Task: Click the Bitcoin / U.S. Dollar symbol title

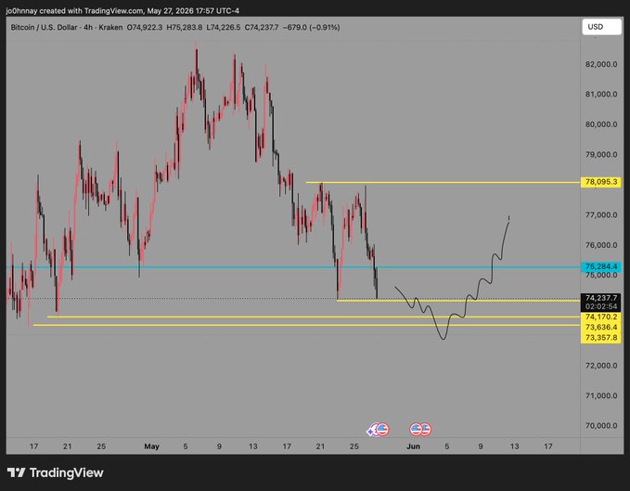Action: [x=44, y=27]
